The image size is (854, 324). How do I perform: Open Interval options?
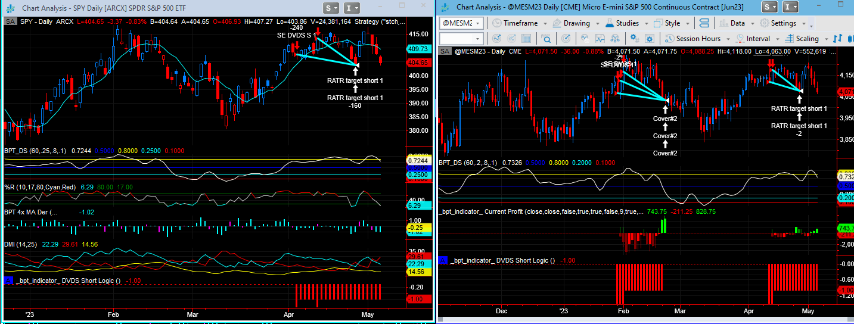click(758, 39)
